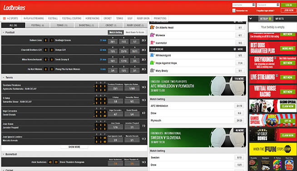Click the roulette game icon
The height and width of the screenshot is (171, 297).
point(253,165)
